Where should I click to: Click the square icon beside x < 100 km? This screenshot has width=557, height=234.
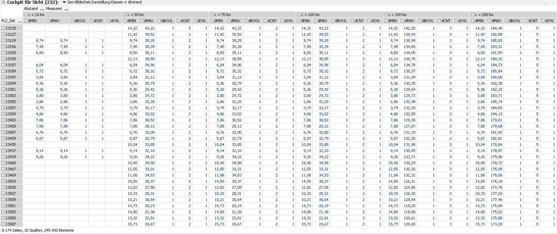(299, 15)
